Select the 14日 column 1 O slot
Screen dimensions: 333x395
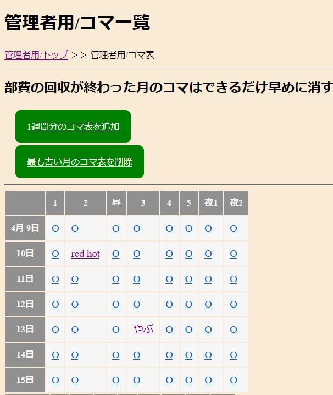pos(55,355)
